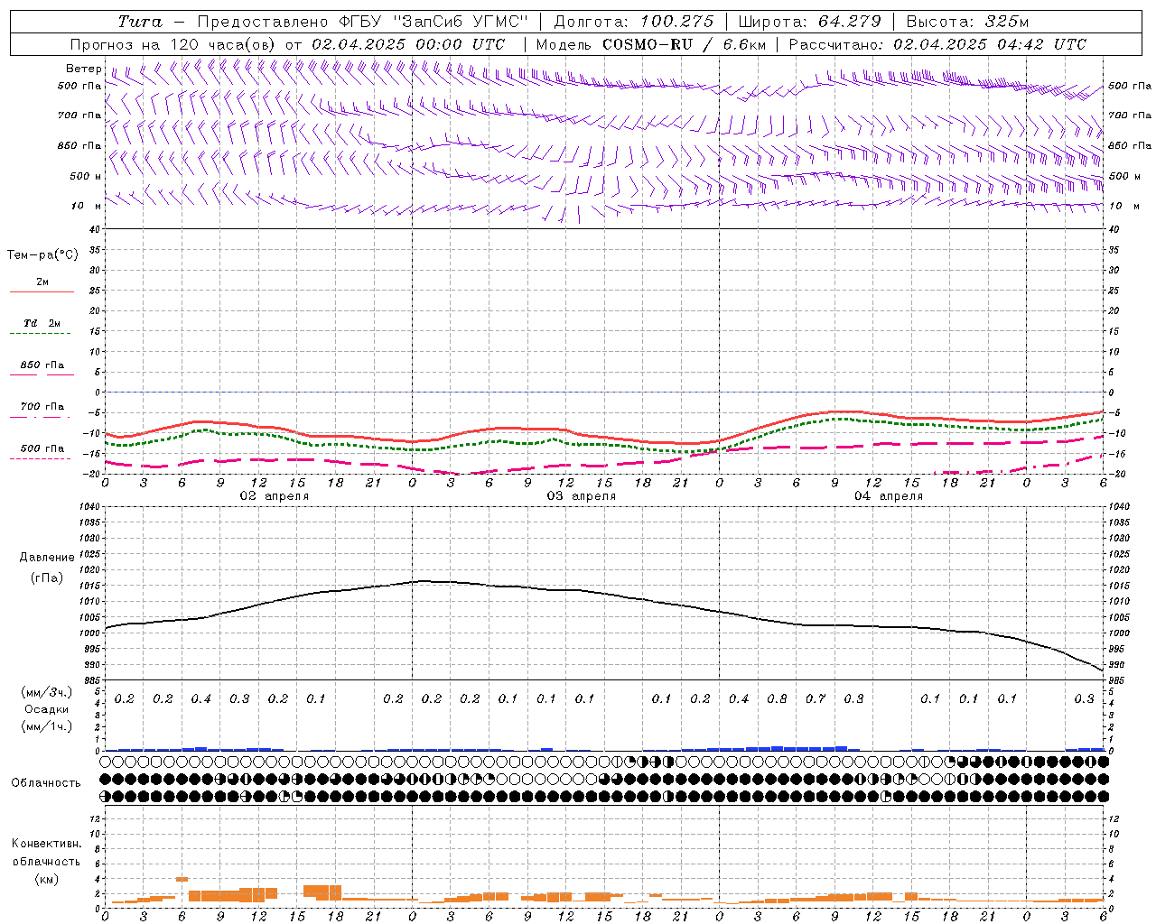Click the station name "Tura" in the header
The image size is (1156, 924).
(x=140, y=22)
